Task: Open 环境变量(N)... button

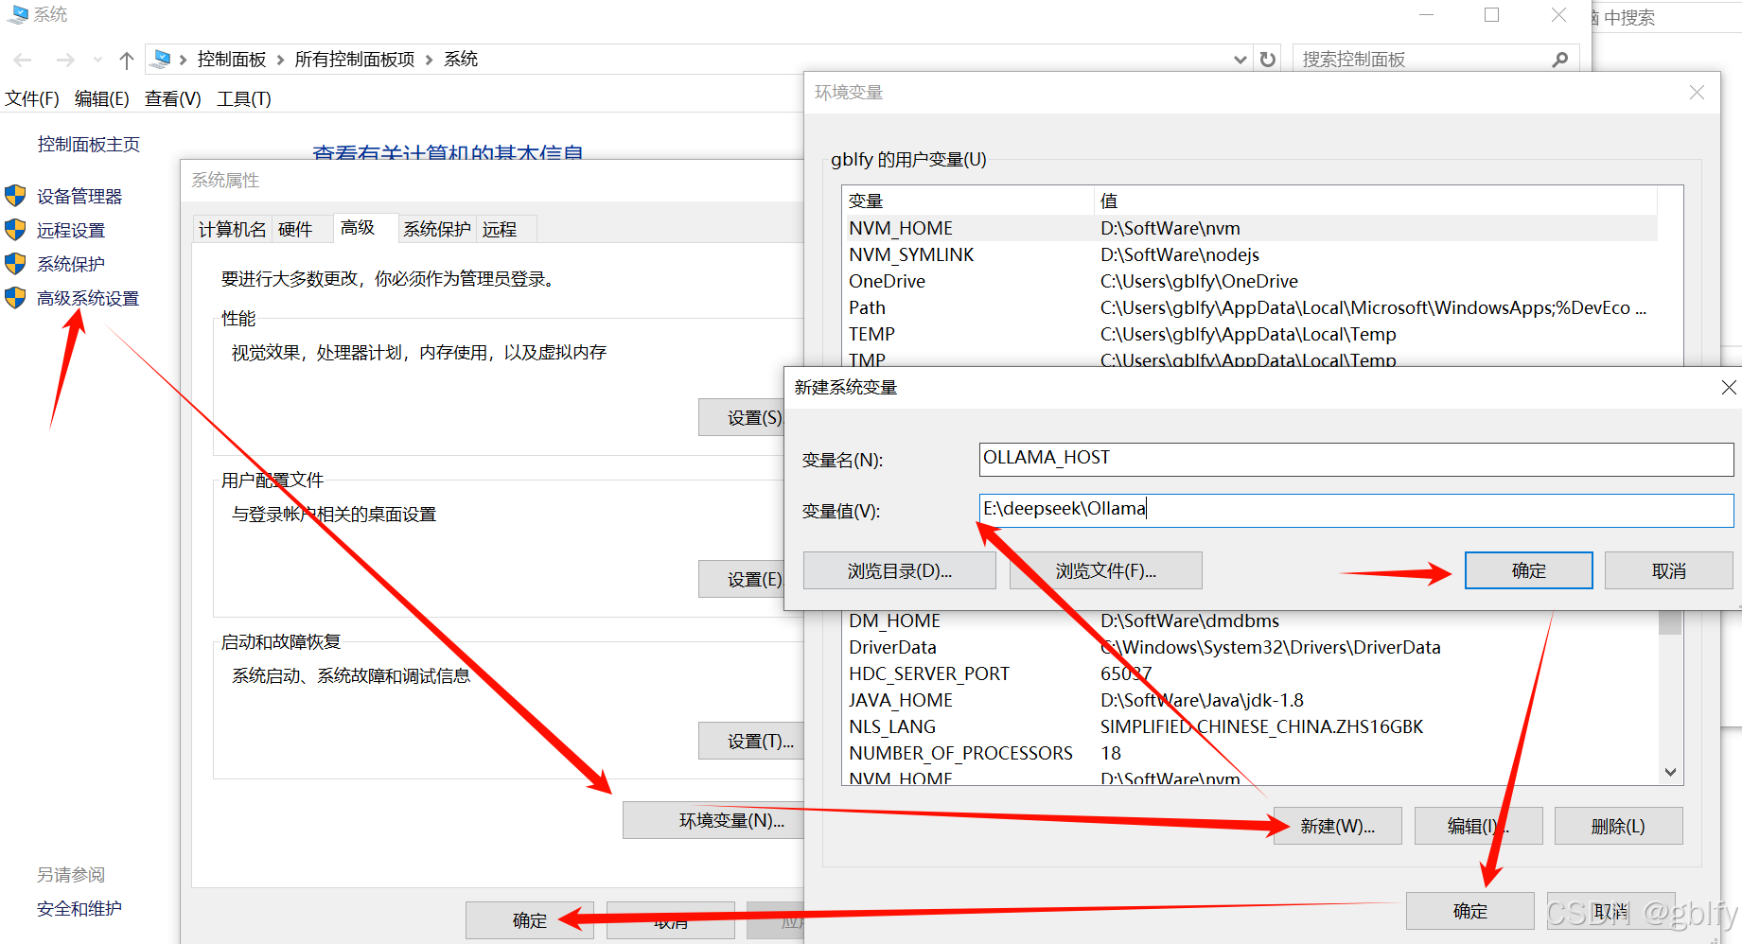Action: tap(714, 820)
